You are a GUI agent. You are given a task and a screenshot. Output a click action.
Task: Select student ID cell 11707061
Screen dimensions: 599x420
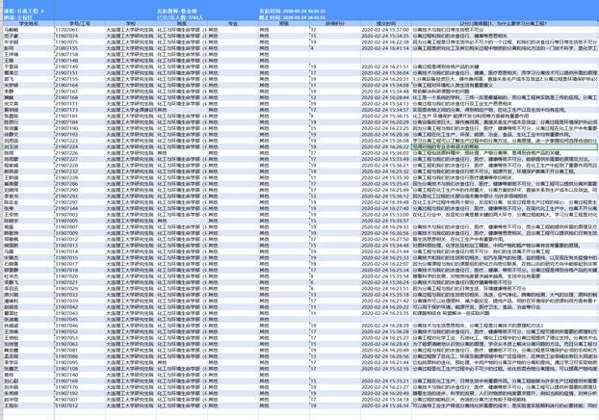point(80,30)
